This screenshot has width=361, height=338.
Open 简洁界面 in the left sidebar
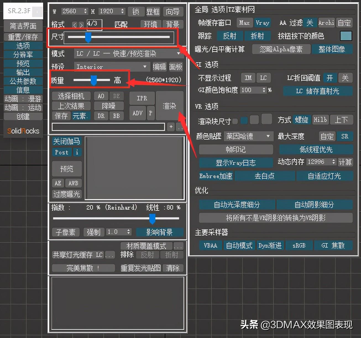click(x=23, y=26)
